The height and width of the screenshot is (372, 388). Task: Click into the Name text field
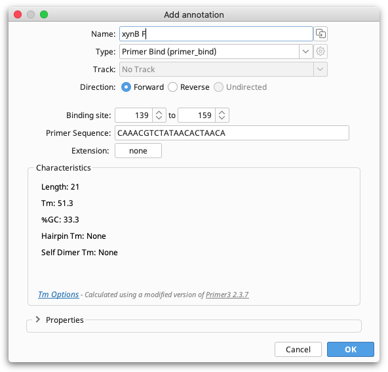(216, 33)
